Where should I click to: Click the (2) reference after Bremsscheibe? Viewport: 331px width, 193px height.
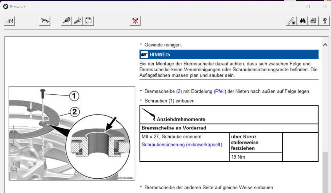[x=179, y=91]
